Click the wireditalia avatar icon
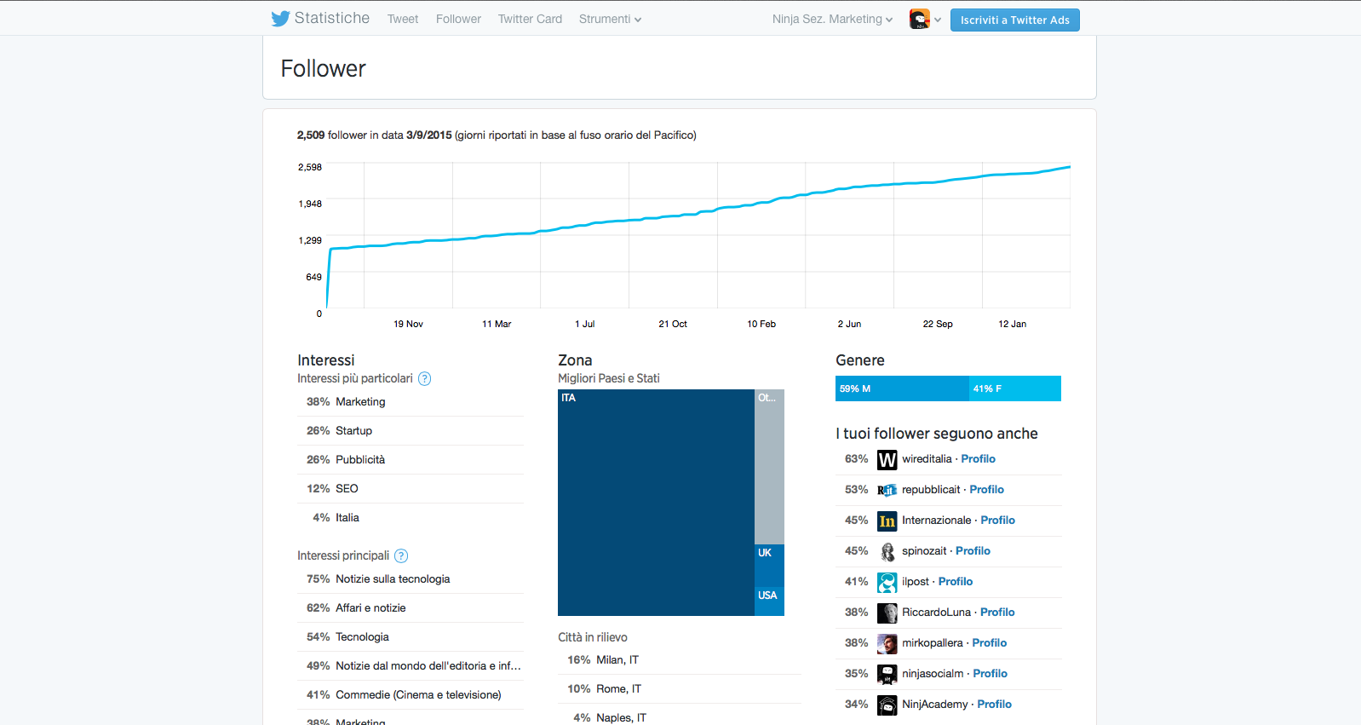 [887, 460]
